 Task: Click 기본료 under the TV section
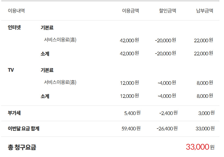[47, 70]
